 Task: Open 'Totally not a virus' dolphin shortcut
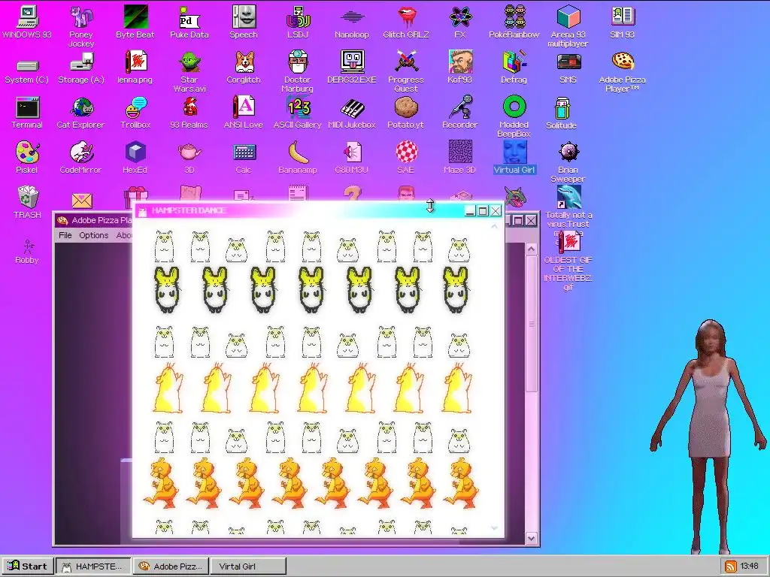pos(568,198)
